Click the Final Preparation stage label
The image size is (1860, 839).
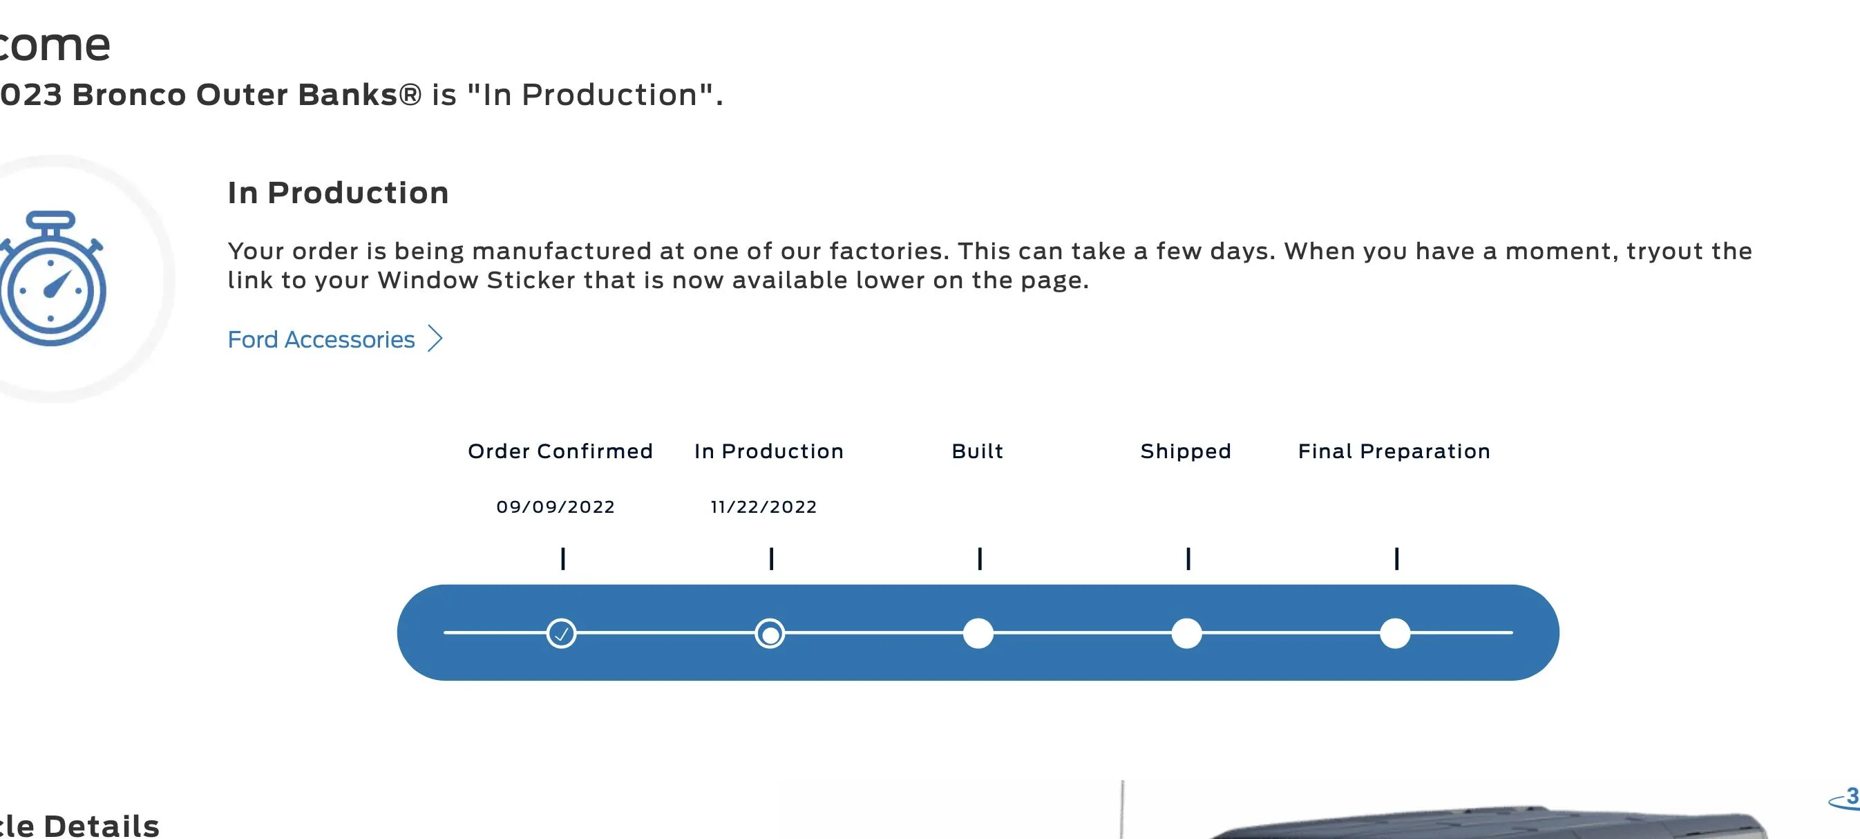pyautogui.click(x=1394, y=452)
